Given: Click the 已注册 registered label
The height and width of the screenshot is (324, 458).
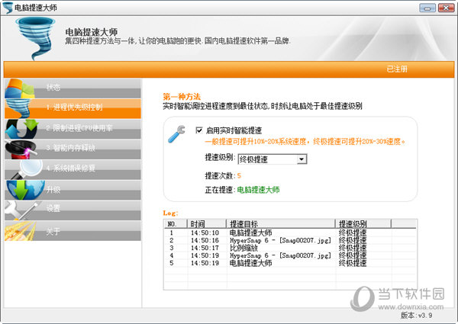Looking at the screenshot, I should click(397, 69).
